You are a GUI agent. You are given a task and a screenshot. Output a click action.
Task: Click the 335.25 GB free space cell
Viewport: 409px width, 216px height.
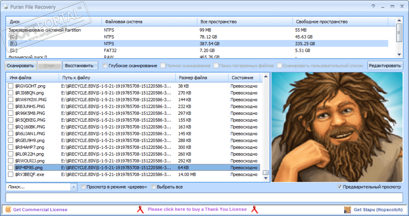click(305, 44)
